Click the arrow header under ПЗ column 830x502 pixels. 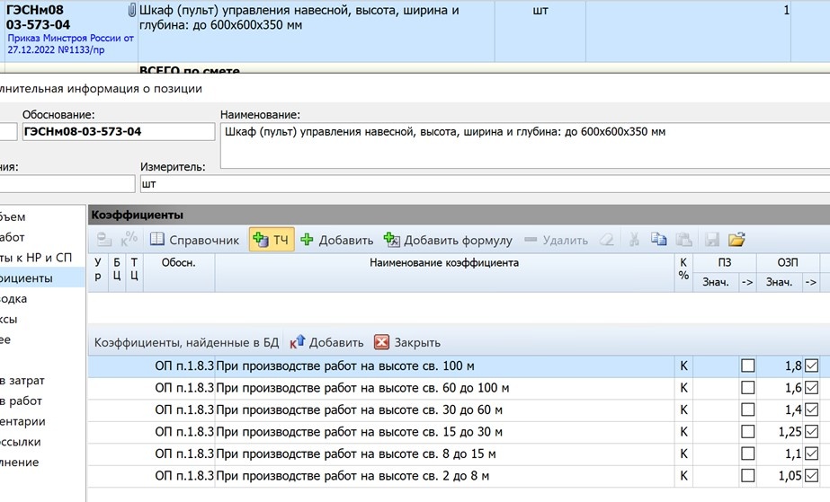(x=747, y=282)
